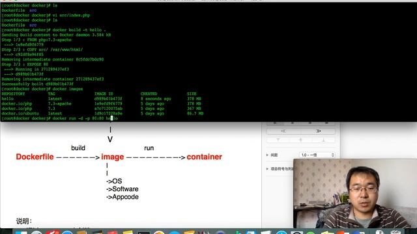417x234 pixels.
Task: Click the '7.3-apache' tag cell
Action: point(59,104)
